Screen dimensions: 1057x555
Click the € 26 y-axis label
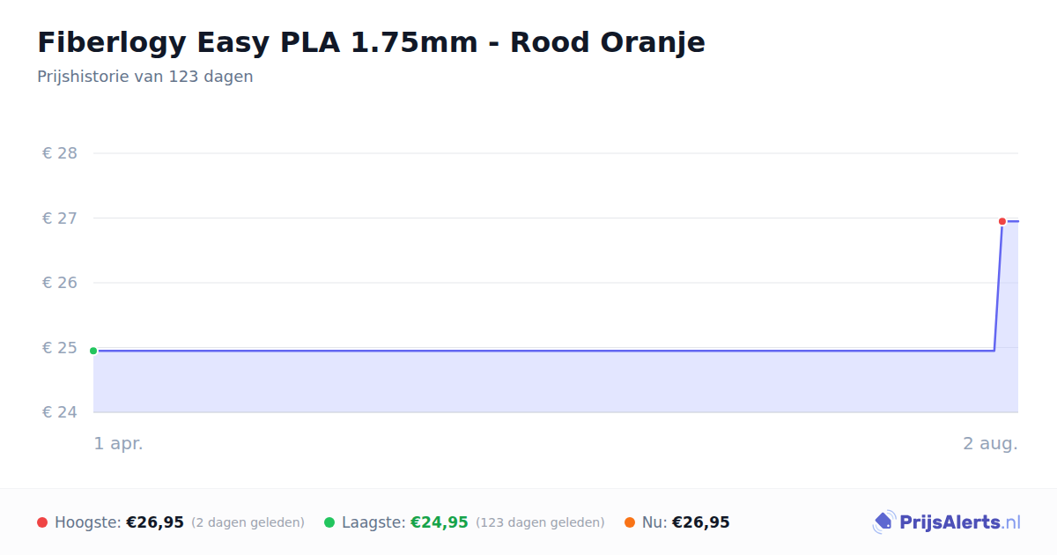60,283
